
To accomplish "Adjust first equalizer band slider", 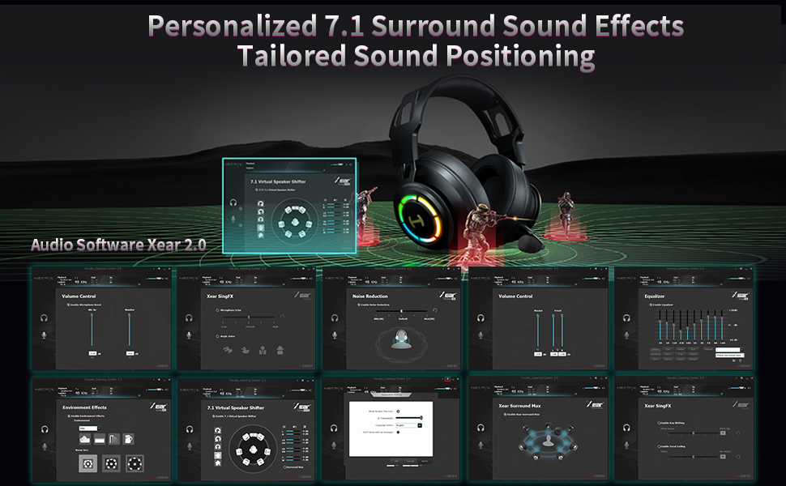I will (x=660, y=325).
